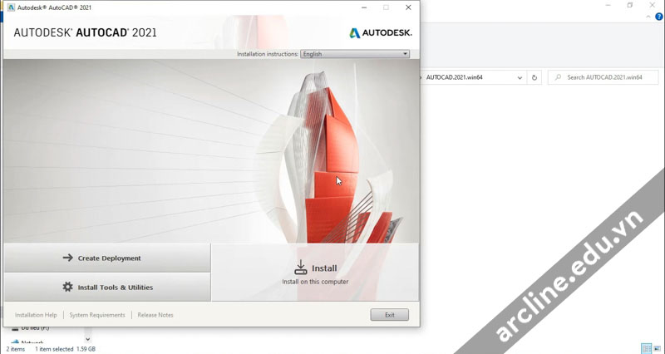Switch File Explorer to large icons view

(x=658, y=348)
